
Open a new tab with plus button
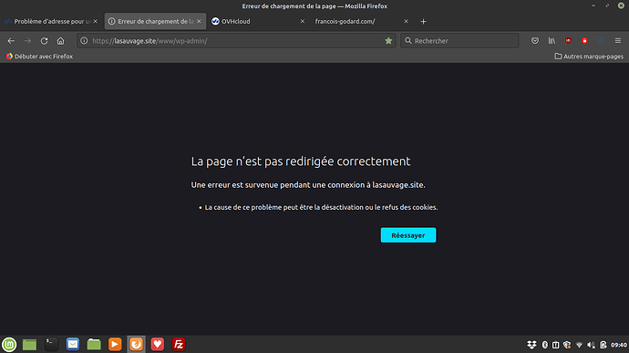pos(423,21)
